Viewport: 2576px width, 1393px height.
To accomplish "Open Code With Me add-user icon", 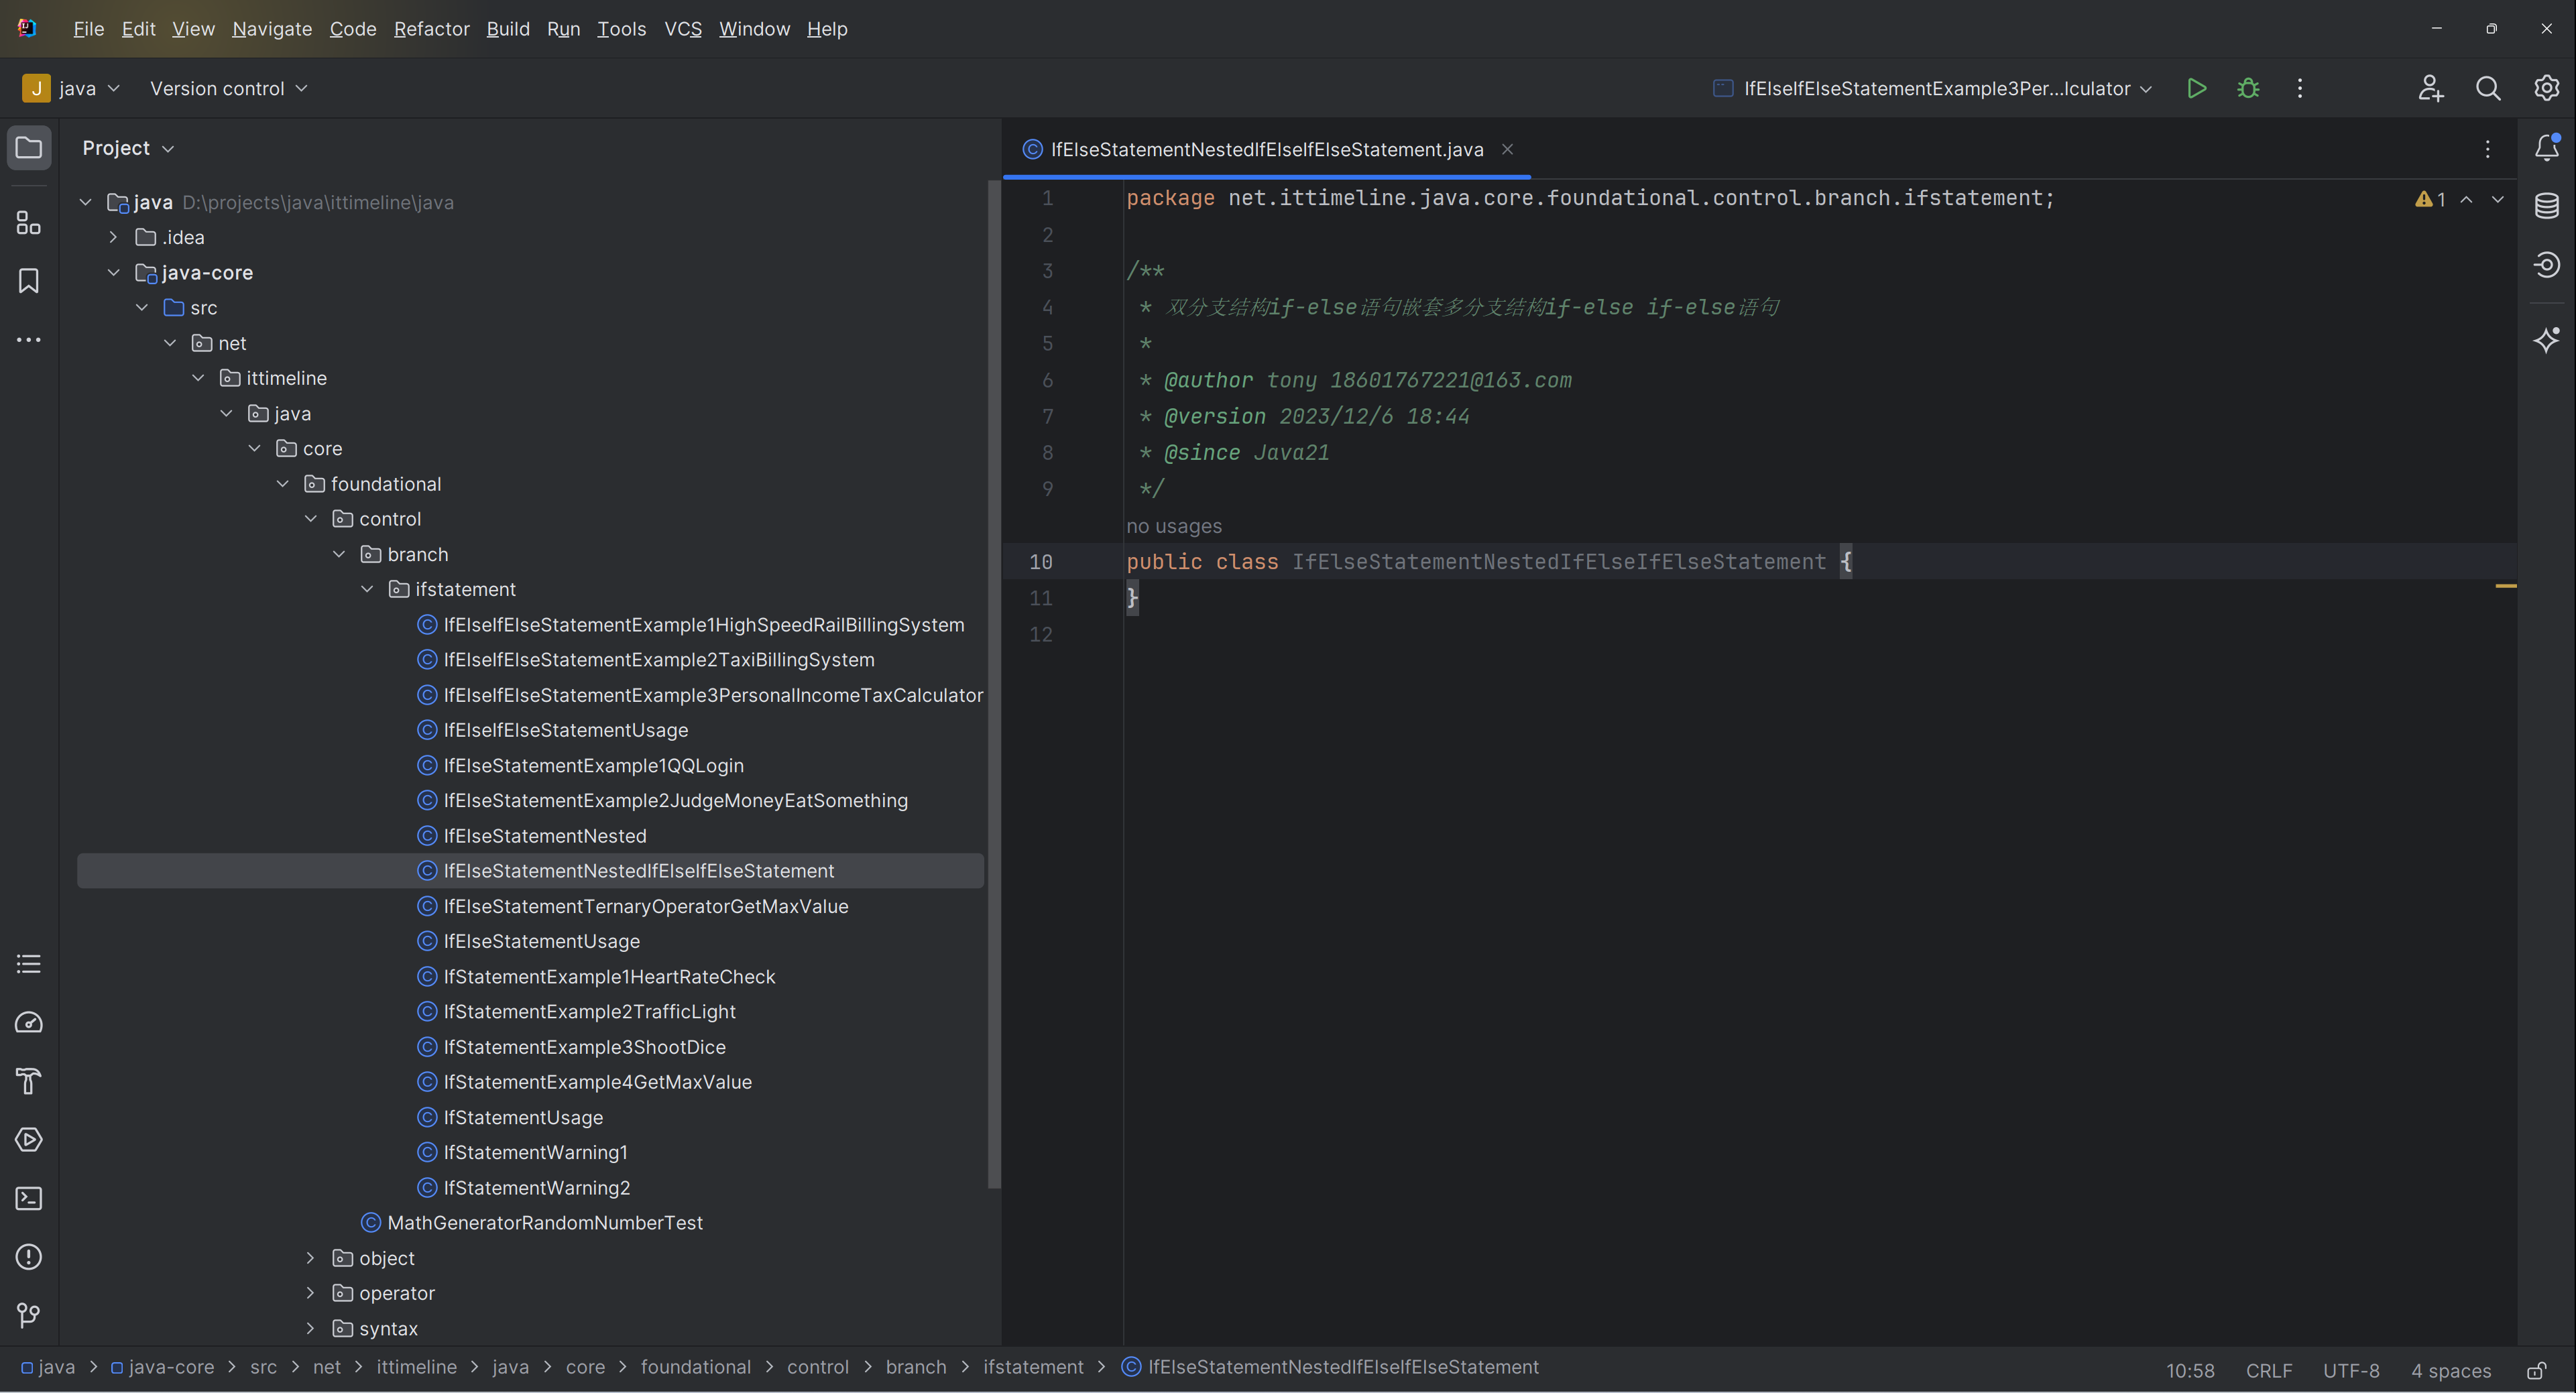I will pyautogui.click(x=2431, y=88).
